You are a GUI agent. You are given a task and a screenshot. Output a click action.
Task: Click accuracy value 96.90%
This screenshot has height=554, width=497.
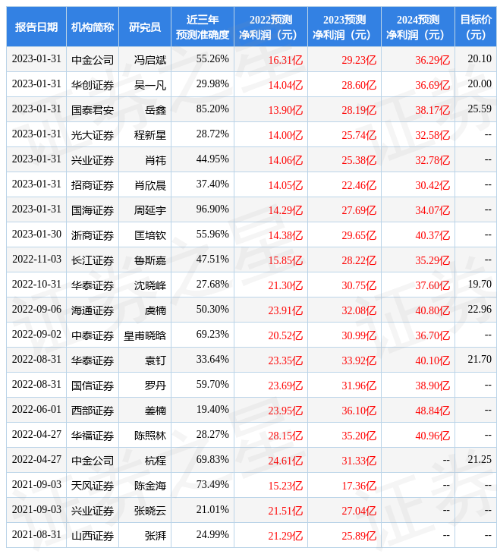point(212,209)
